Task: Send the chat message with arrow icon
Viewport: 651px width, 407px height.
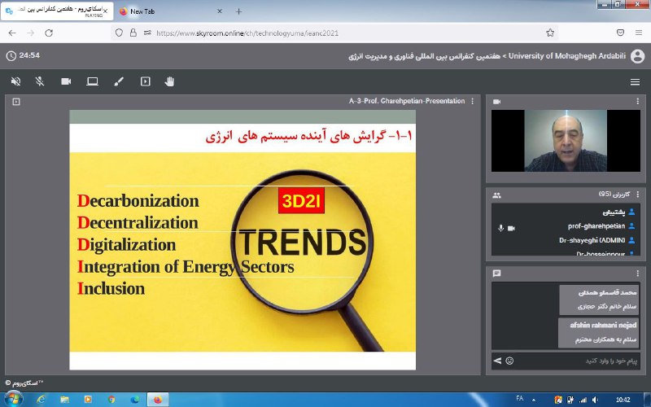Action: (x=497, y=361)
